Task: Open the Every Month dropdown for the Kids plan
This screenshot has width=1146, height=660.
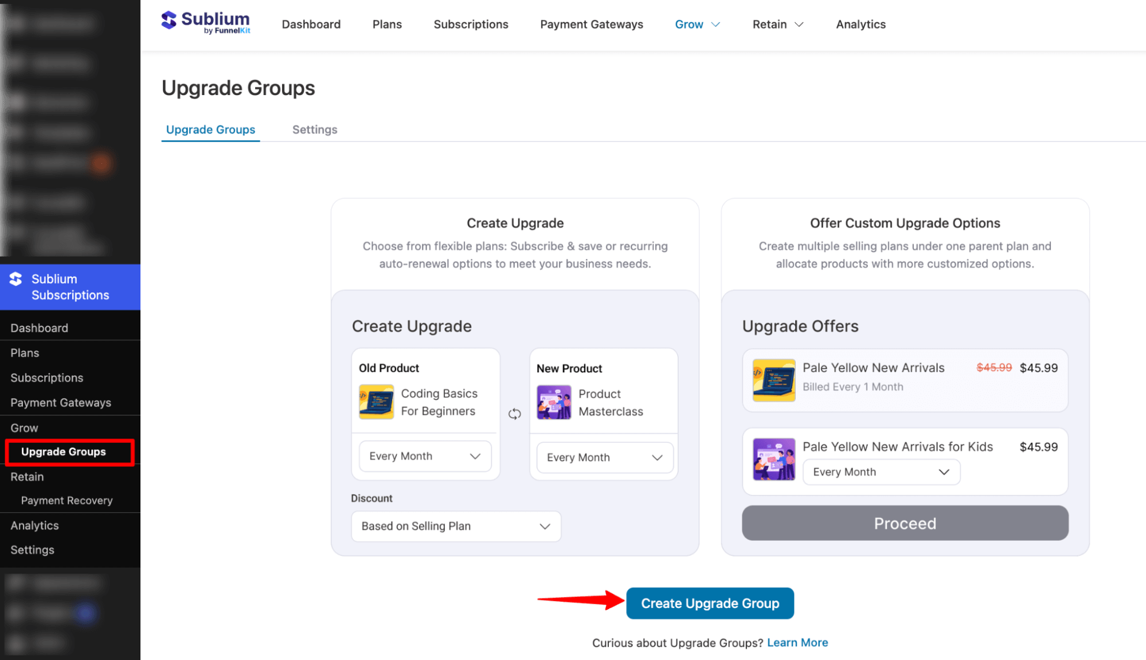Action: pyautogui.click(x=881, y=472)
